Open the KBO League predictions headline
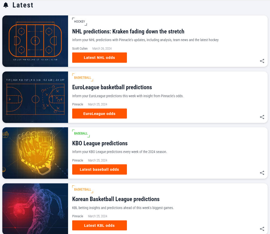The width and height of the screenshot is (270, 234). (x=100, y=143)
